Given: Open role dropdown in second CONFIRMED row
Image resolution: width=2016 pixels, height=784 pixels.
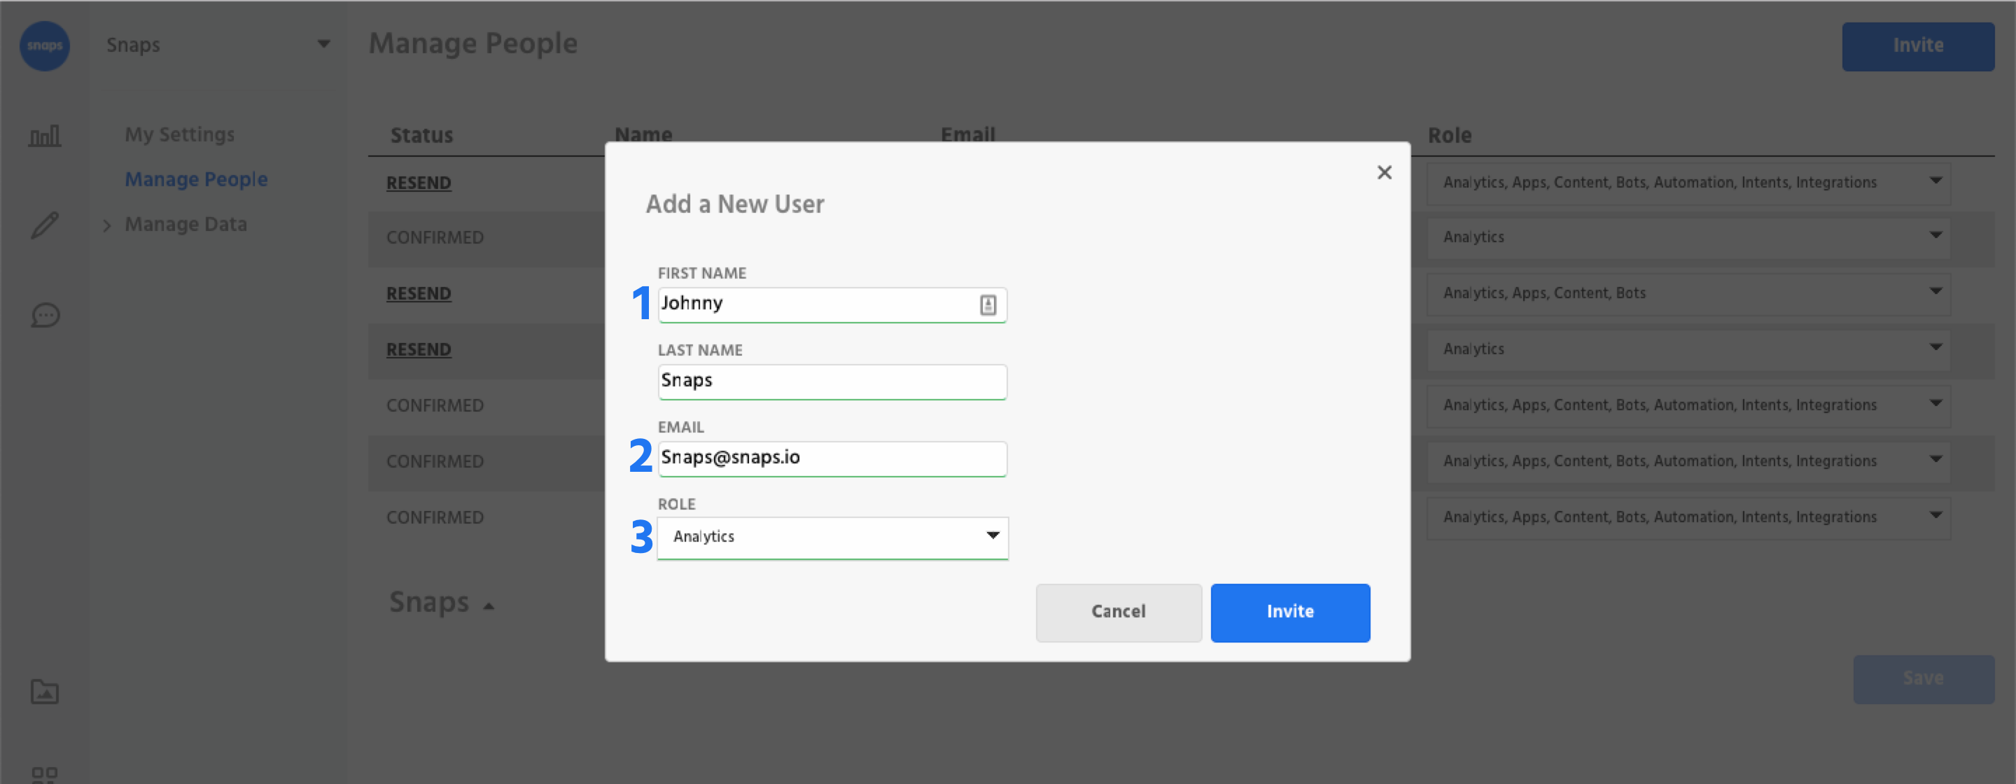Looking at the screenshot, I should [1688, 405].
